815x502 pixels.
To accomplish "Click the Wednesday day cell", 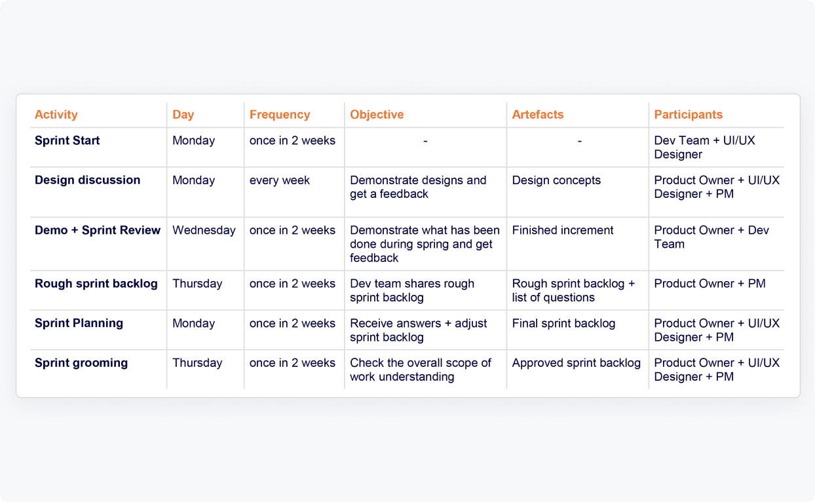I will [204, 230].
